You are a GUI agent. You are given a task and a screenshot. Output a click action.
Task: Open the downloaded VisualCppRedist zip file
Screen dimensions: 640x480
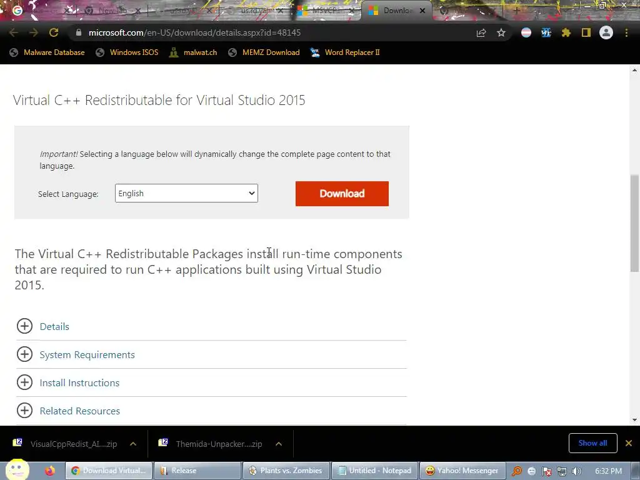coord(65,444)
